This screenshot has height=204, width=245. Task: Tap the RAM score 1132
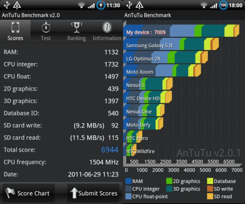point(112,52)
